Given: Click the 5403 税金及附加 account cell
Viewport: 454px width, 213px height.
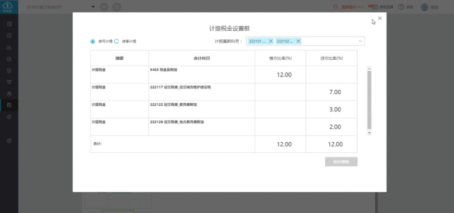Looking at the screenshot, I should (x=202, y=74).
